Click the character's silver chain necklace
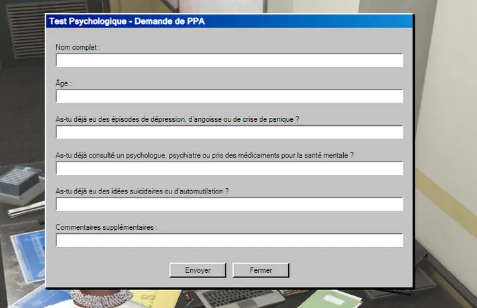This screenshot has width=477, height=308. point(101,297)
